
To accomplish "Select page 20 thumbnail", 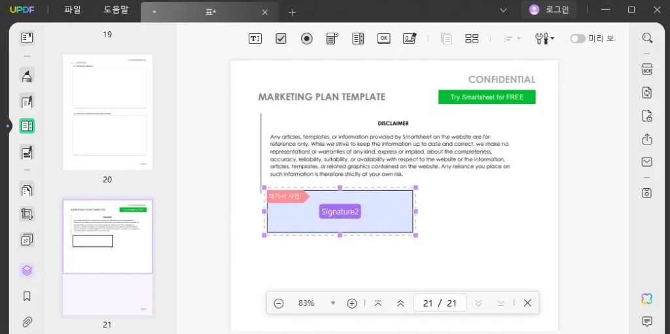I will (107, 112).
